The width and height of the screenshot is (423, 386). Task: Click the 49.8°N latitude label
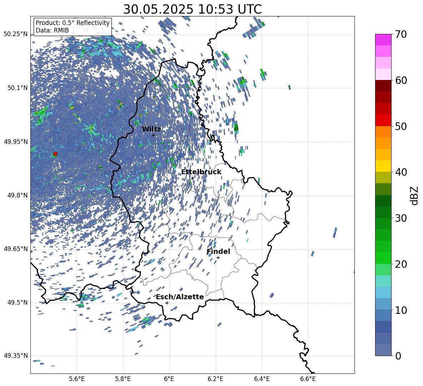(17, 195)
